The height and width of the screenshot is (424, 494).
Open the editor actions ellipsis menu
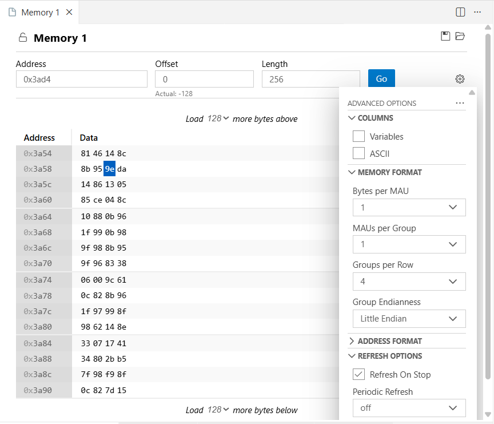(x=477, y=12)
